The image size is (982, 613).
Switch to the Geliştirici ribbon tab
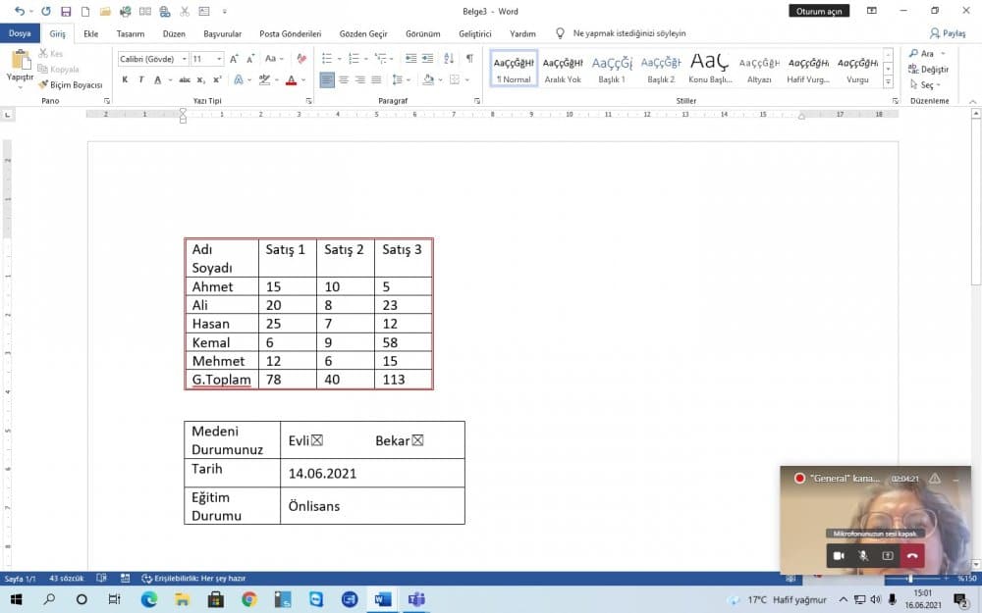click(x=474, y=33)
